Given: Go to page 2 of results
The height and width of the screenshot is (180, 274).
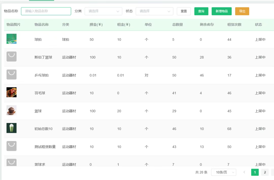Looking at the screenshot, I should pyautogui.click(x=265, y=172).
